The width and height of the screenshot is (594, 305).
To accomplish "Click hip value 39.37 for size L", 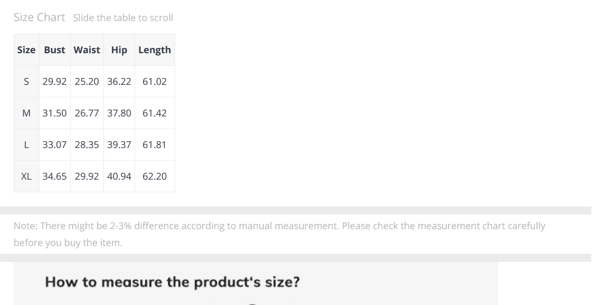I will tap(119, 144).
